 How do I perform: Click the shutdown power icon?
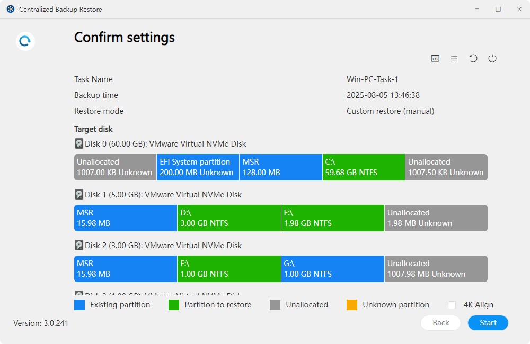click(492, 58)
